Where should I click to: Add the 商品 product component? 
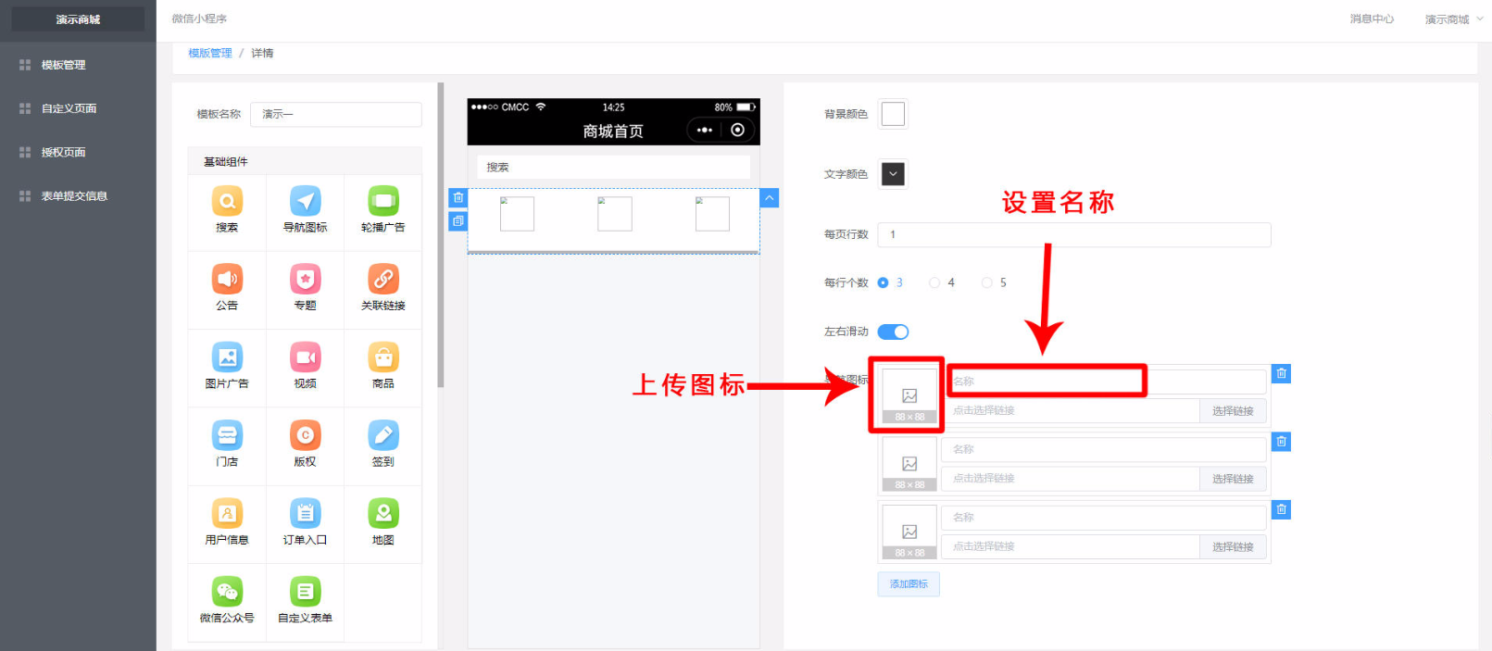point(382,367)
